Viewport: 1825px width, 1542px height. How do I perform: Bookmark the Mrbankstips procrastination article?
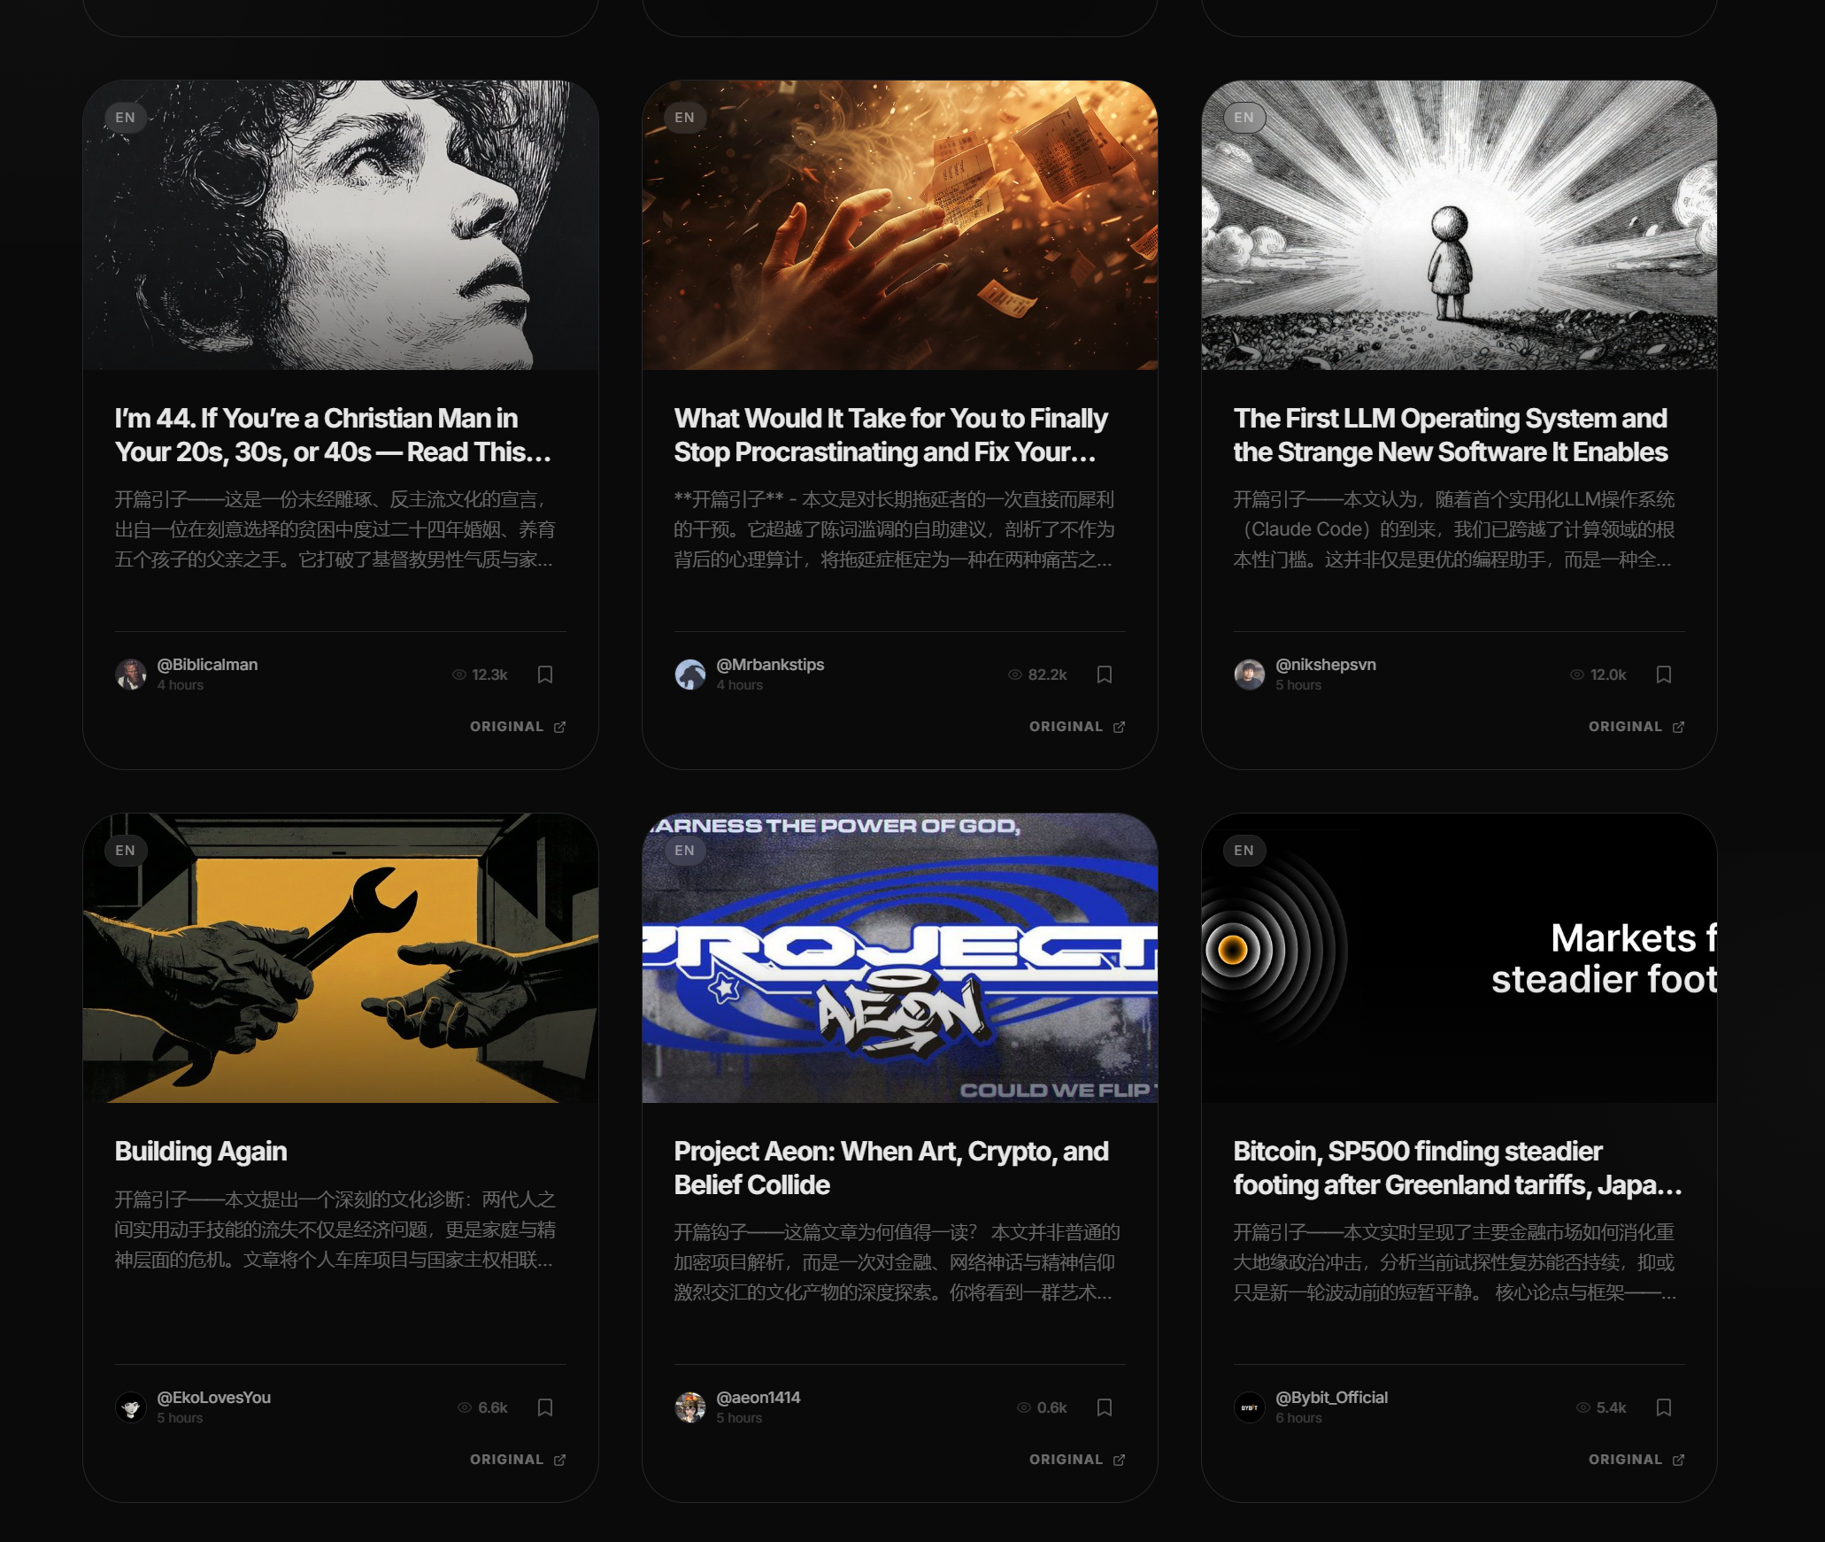(1105, 675)
